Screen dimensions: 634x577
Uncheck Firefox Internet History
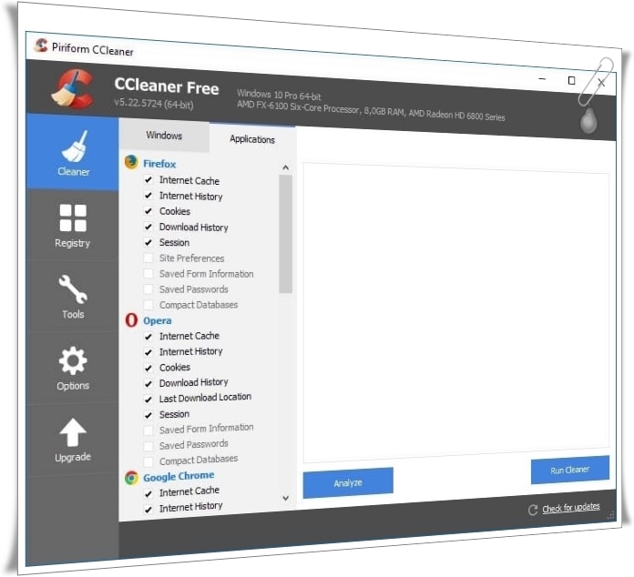coord(148,196)
